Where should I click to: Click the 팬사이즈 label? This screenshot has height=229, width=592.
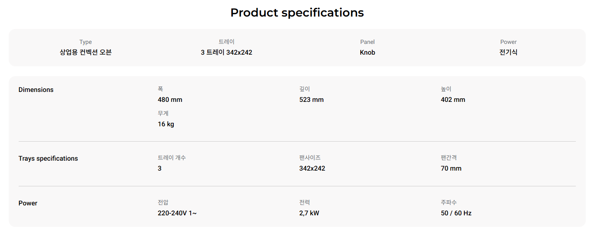[310, 158]
